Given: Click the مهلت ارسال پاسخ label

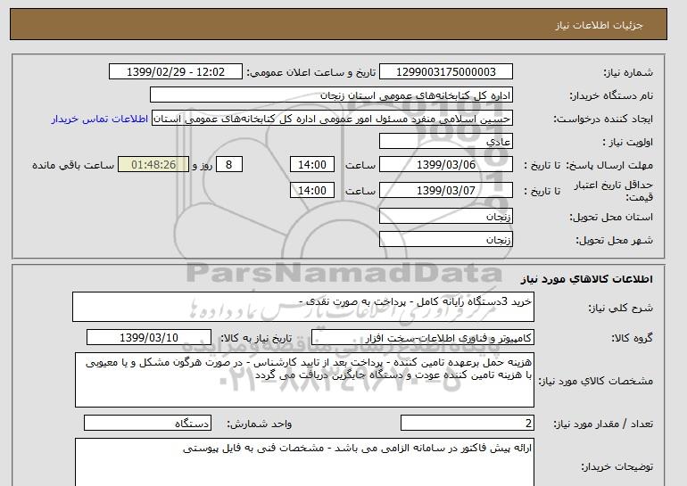Looking at the screenshot, I should tap(609, 166).
